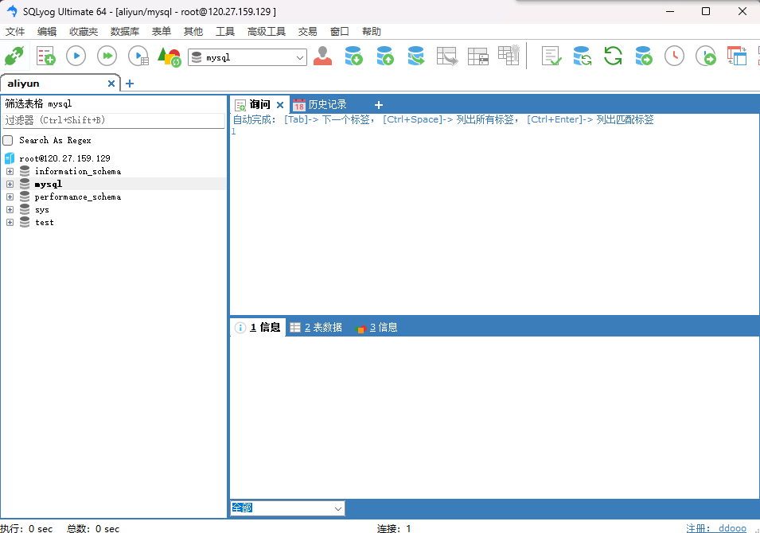760x533 pixels.
Task: Open the 数据库 menu
Action: 125,32
